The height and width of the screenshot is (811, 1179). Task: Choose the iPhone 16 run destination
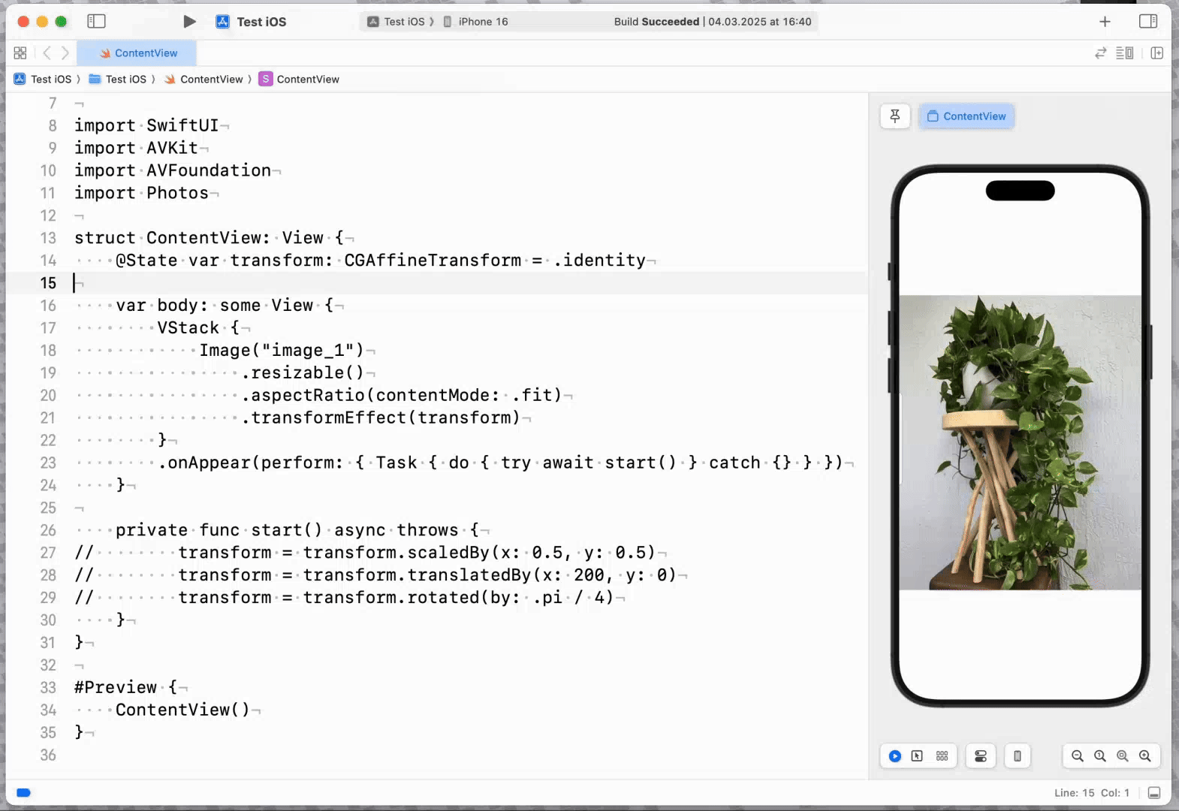point(475,22)
